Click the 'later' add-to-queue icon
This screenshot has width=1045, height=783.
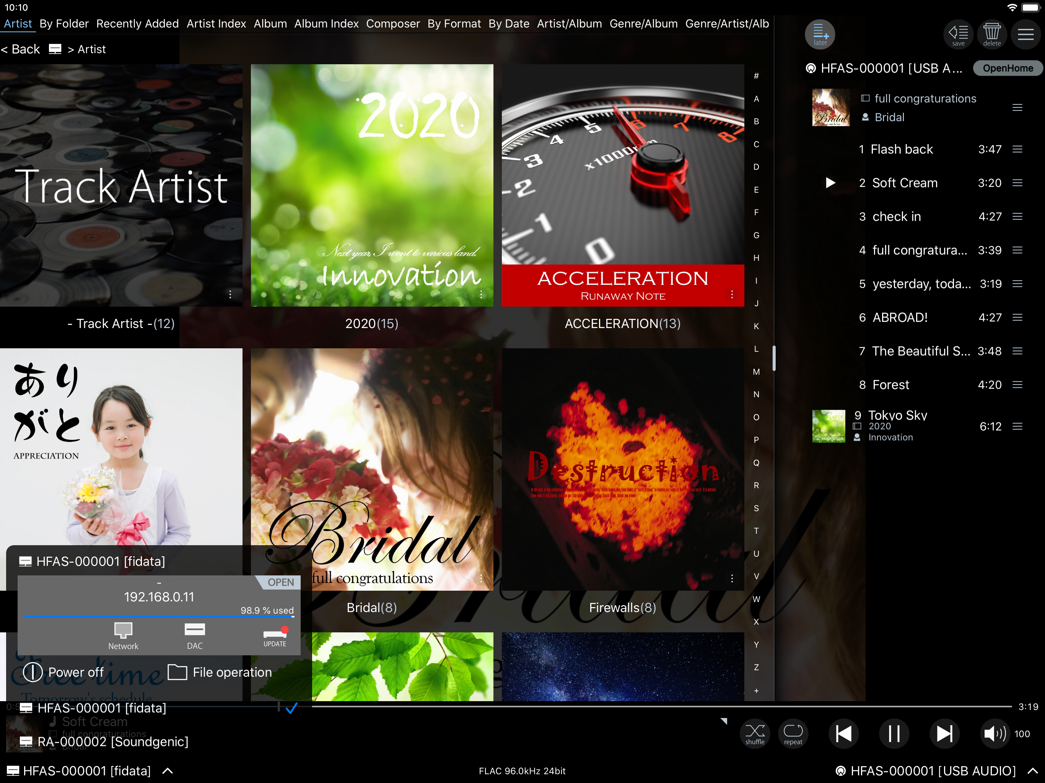click(820, 34)
